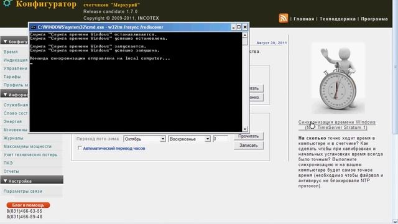Image resolution: width=398 pixels, height=224 pixels.
Task: Open Максимумы мощности sidebar item
Action: 27,147
